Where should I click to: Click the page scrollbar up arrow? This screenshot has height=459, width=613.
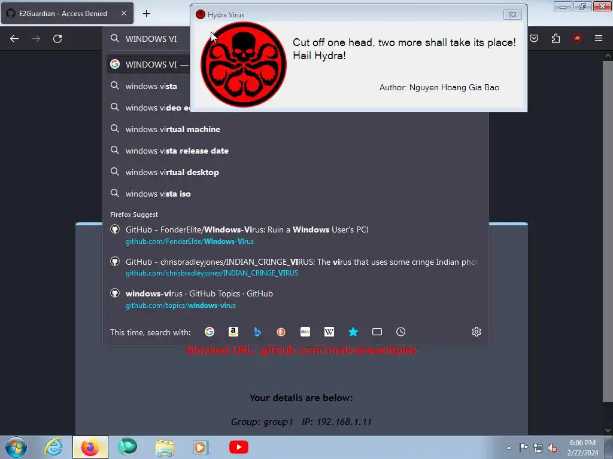pyautogui.click(x=608, y=56)
